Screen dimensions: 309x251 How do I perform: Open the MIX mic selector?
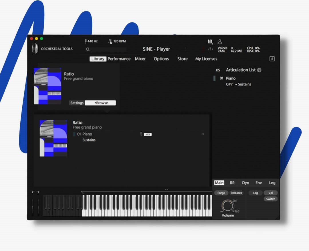[148, 134]
